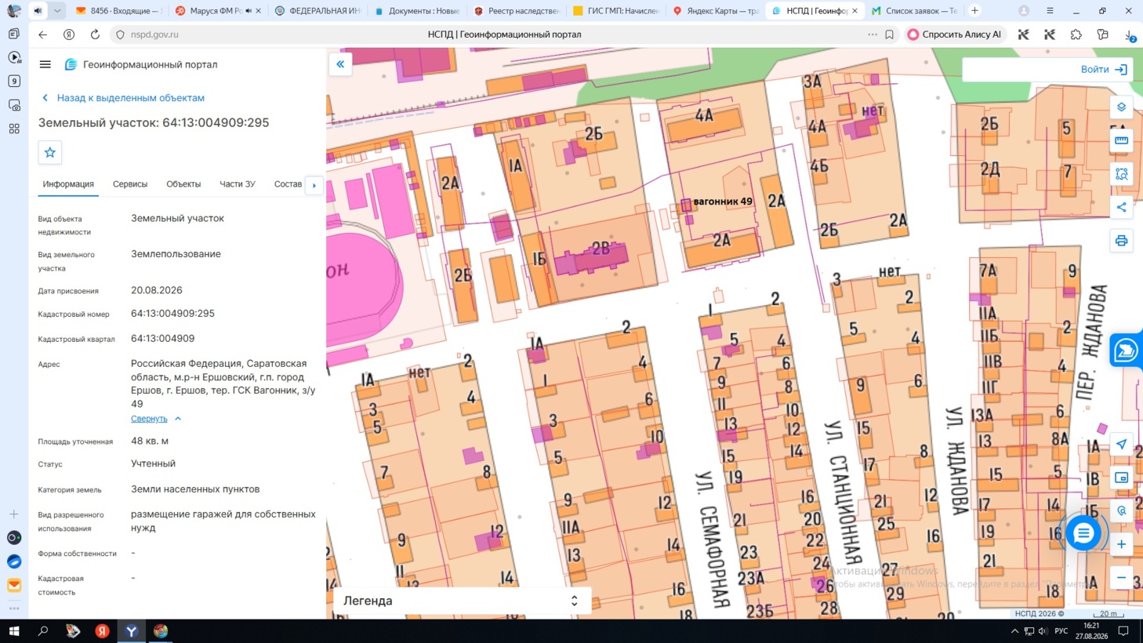The height and width of the screenshot is (643, 1143).
Task: Toggle the overview mini-map
Action: [x=1122, y=478]
